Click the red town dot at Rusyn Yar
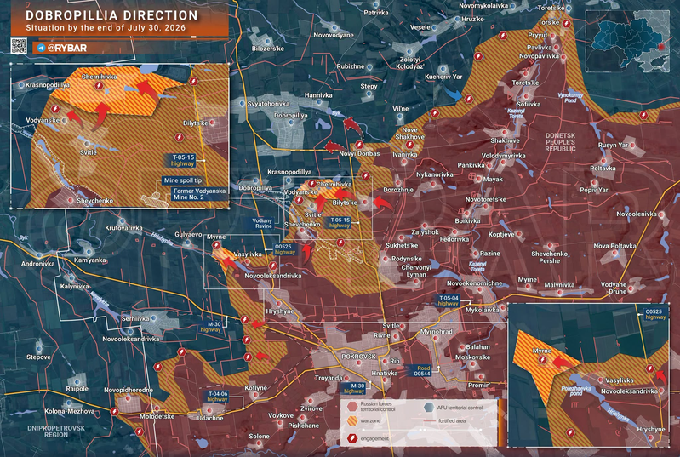Image resolution: width=680 pixels, height=457 pixels. coord(632,146)
